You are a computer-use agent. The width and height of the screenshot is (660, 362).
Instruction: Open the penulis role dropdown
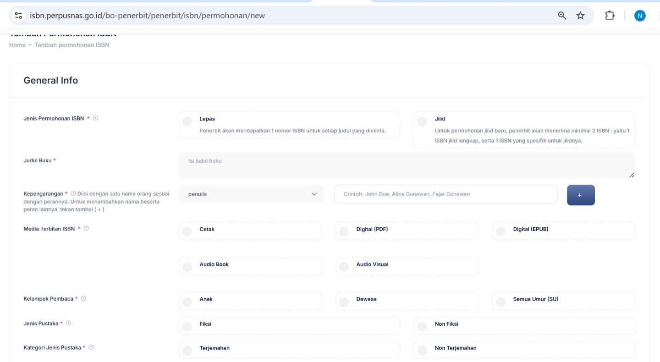coord(252,194)
